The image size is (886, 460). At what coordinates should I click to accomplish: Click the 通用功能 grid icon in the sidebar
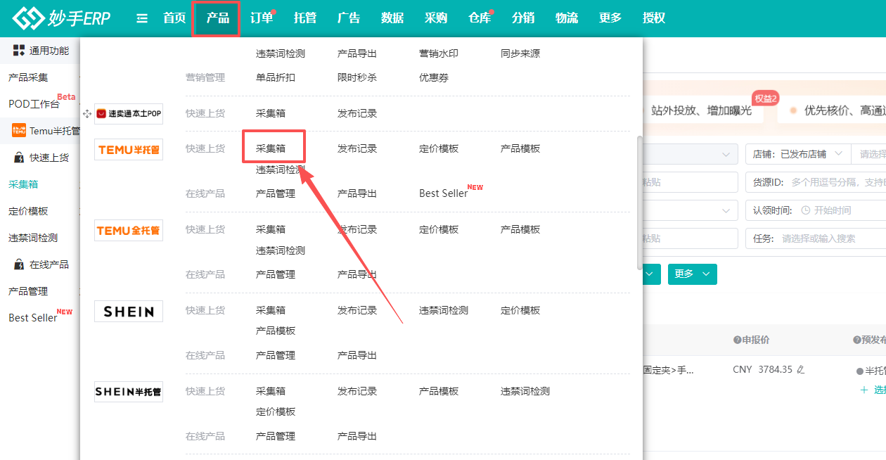19,51
